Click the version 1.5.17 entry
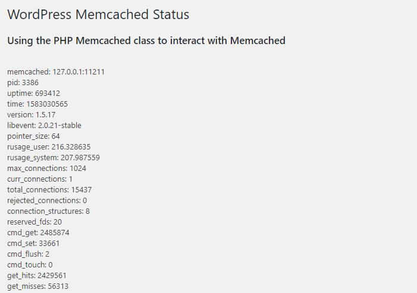The image size is (417, 293). (32, 115)
